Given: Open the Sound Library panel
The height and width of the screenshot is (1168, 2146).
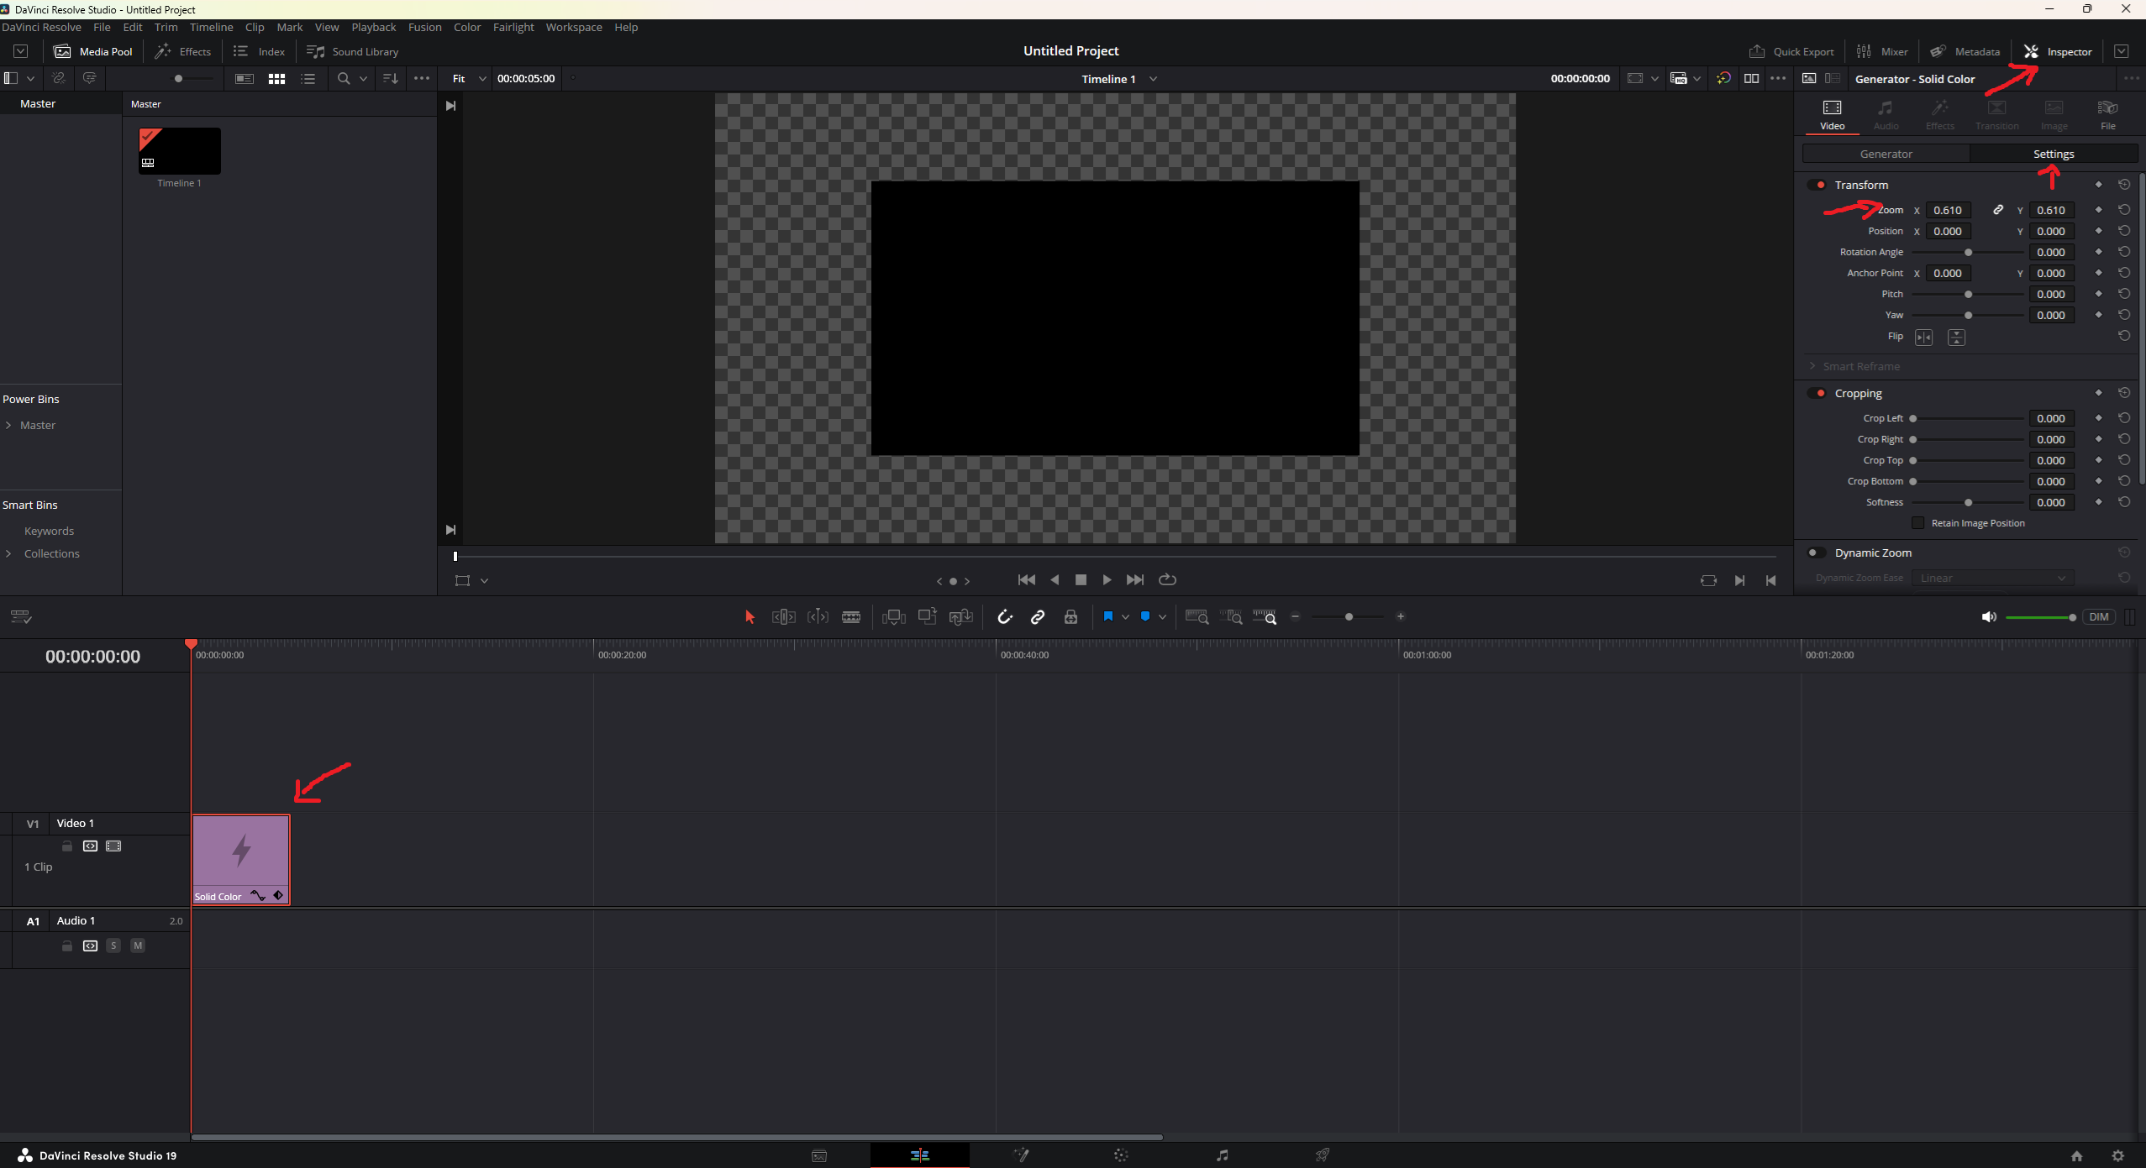Looking at the screenshot, I should (352, 51).
